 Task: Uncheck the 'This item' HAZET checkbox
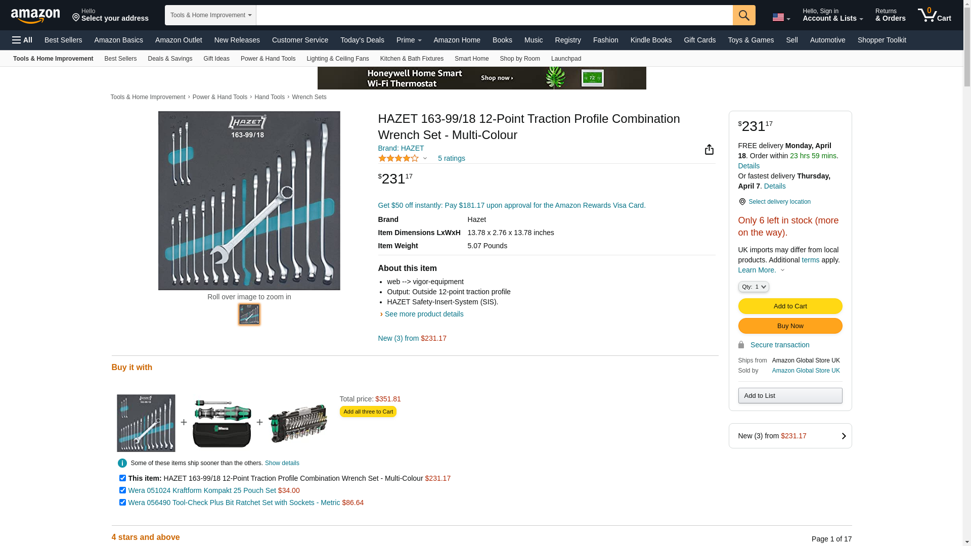[122, 478]
